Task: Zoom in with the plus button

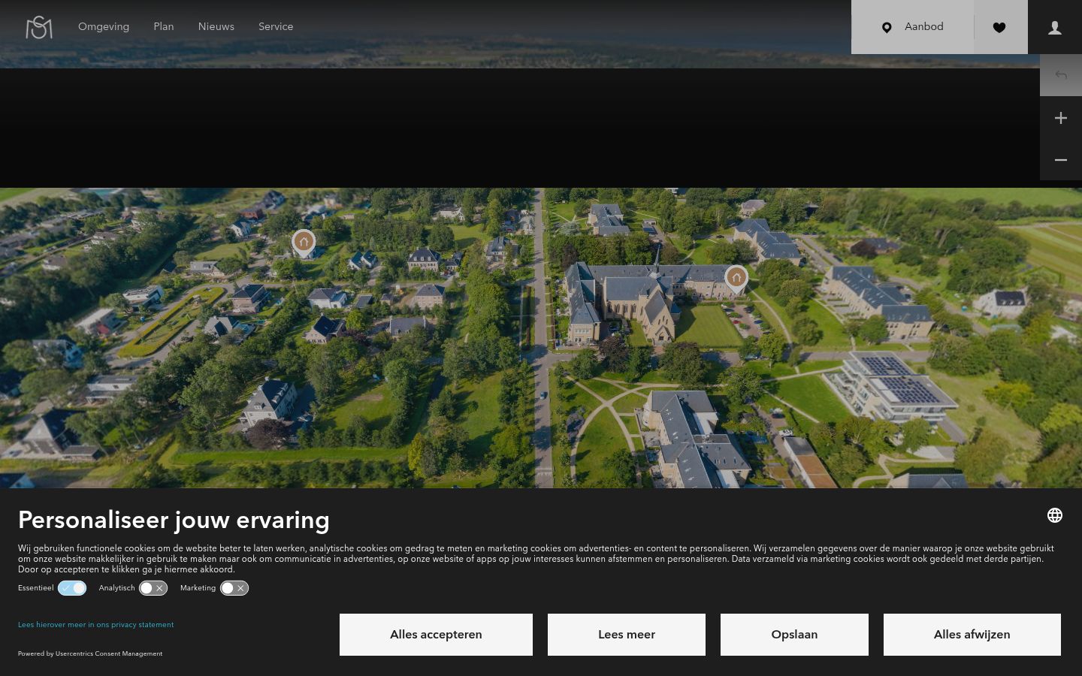Action: 1061,118
